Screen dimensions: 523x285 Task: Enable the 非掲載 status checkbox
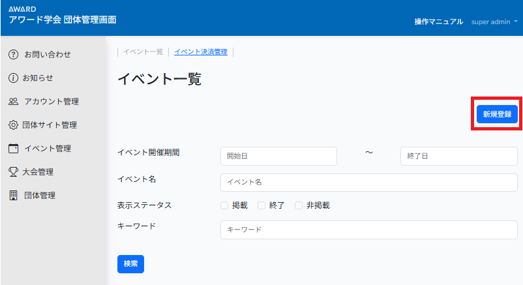(299, 205)
